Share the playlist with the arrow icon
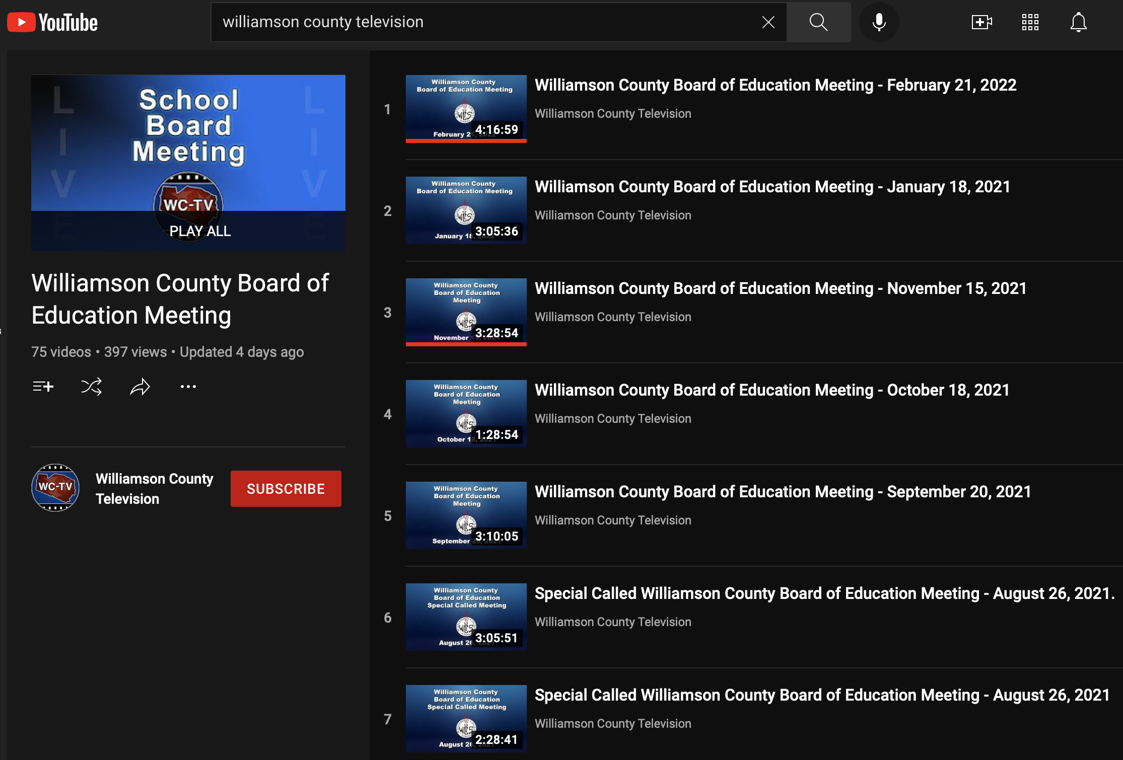This screenshot has width=1123, height=760. coord(139,387)
